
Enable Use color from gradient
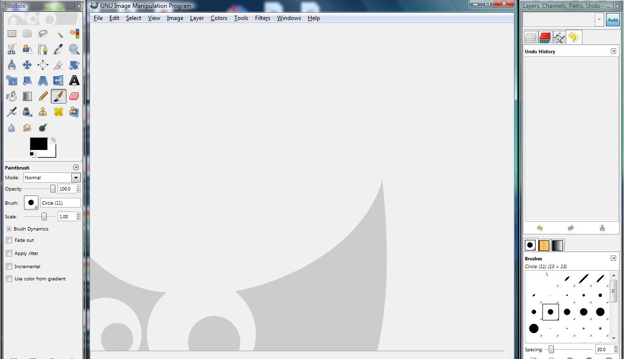point(9,279)
